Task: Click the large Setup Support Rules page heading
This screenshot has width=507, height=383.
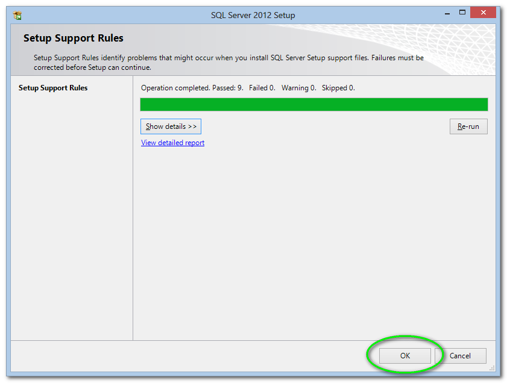Action: pyautogui.click(x=74, y=39)
